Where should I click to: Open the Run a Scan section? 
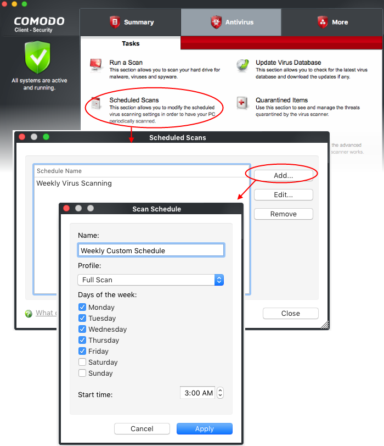pos(126,63)
